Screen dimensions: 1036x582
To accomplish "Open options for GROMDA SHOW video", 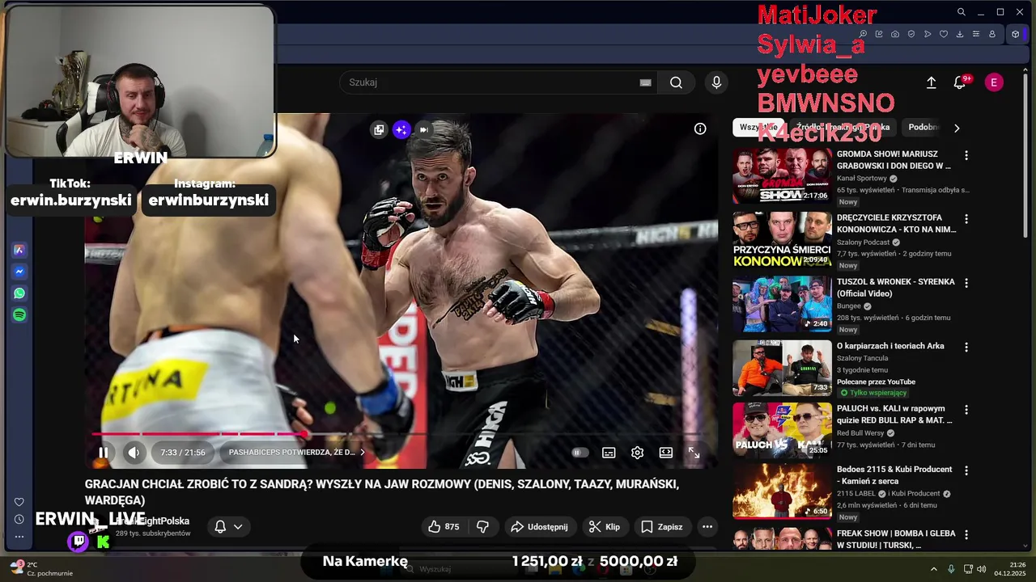I will point(966,154).
